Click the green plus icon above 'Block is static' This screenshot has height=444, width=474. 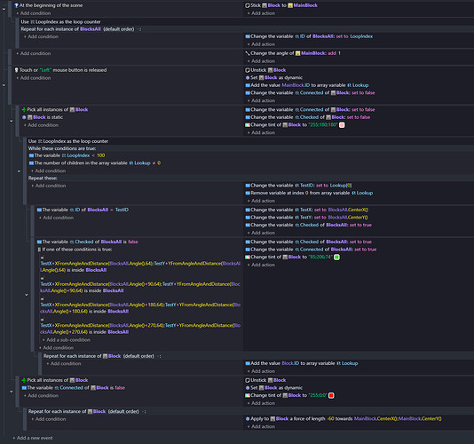(24, 109)
